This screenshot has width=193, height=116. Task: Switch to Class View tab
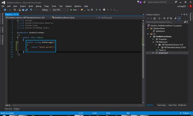(173, 105)
